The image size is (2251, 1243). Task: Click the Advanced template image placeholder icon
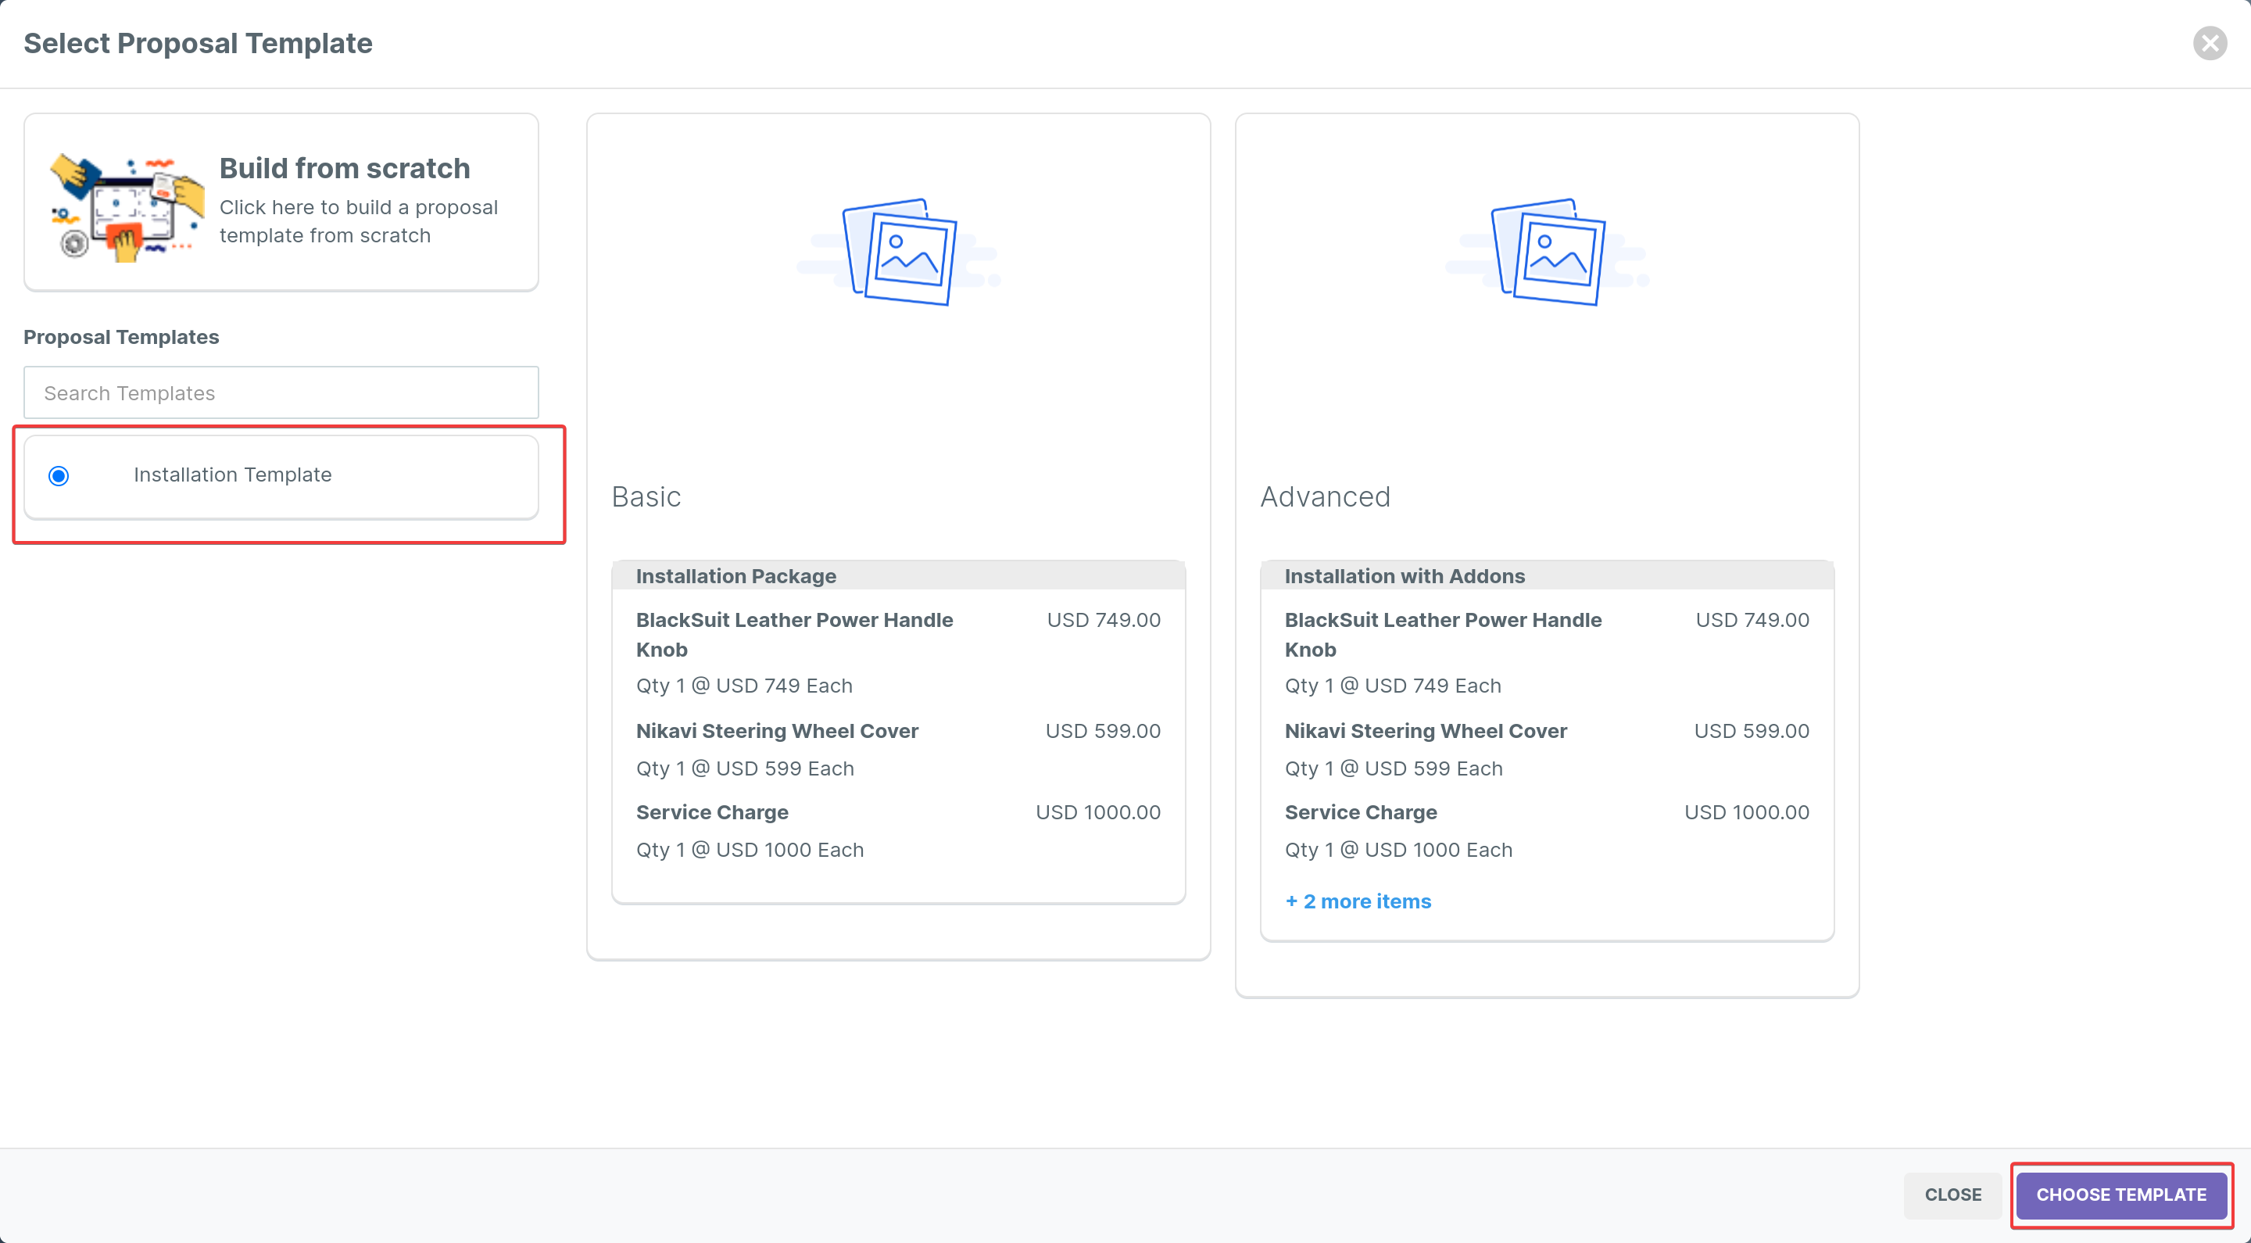pos(1547,252)
